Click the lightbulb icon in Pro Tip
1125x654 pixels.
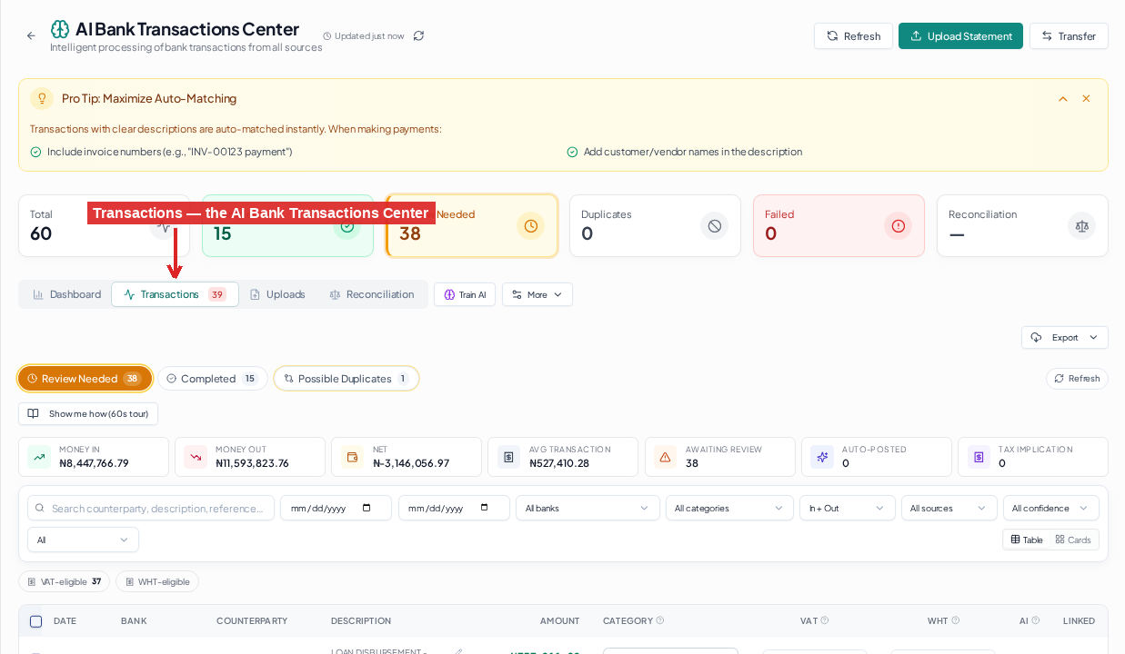[x=42, y=98]
